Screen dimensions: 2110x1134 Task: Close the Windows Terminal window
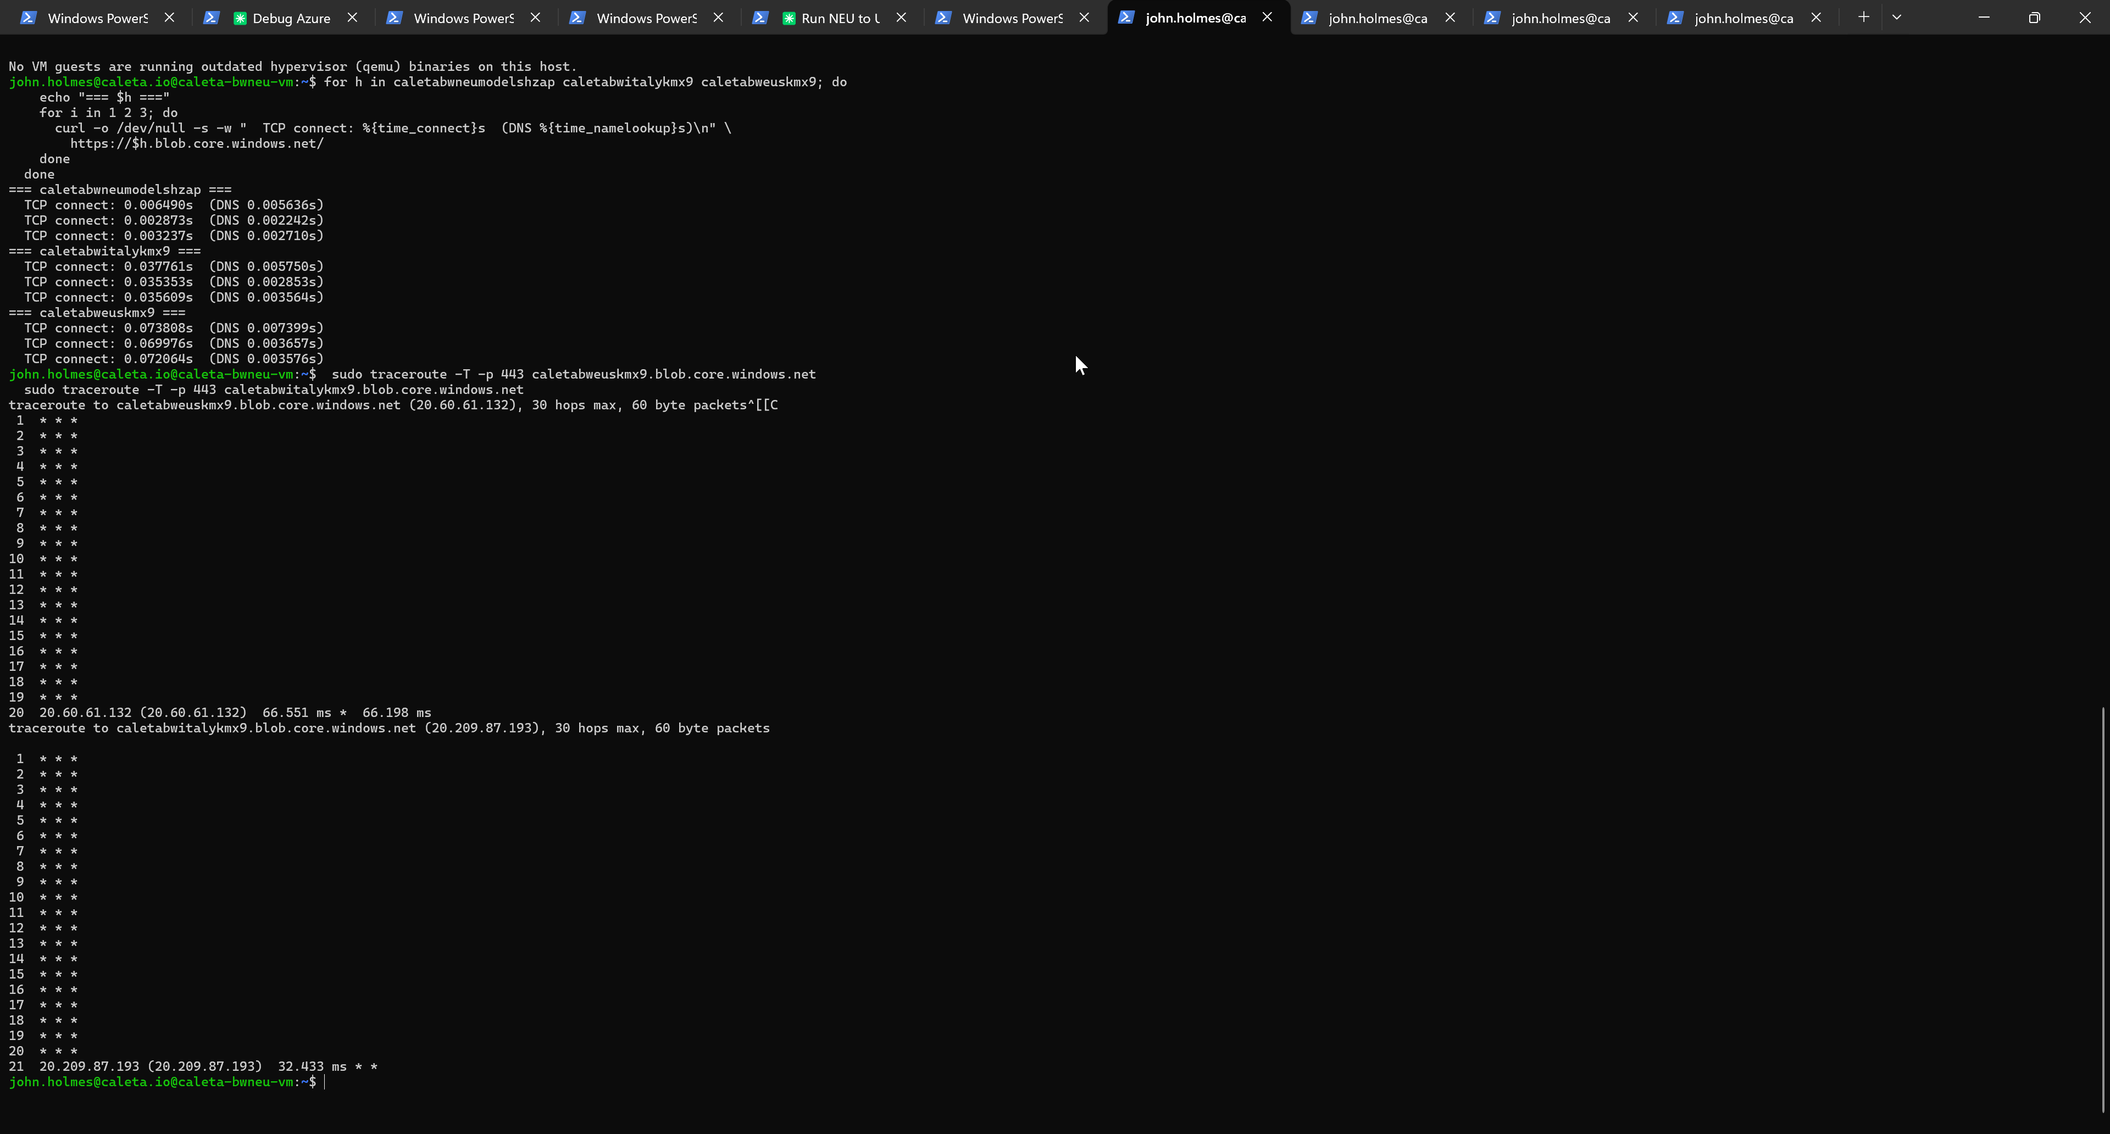coord(2085,17)
